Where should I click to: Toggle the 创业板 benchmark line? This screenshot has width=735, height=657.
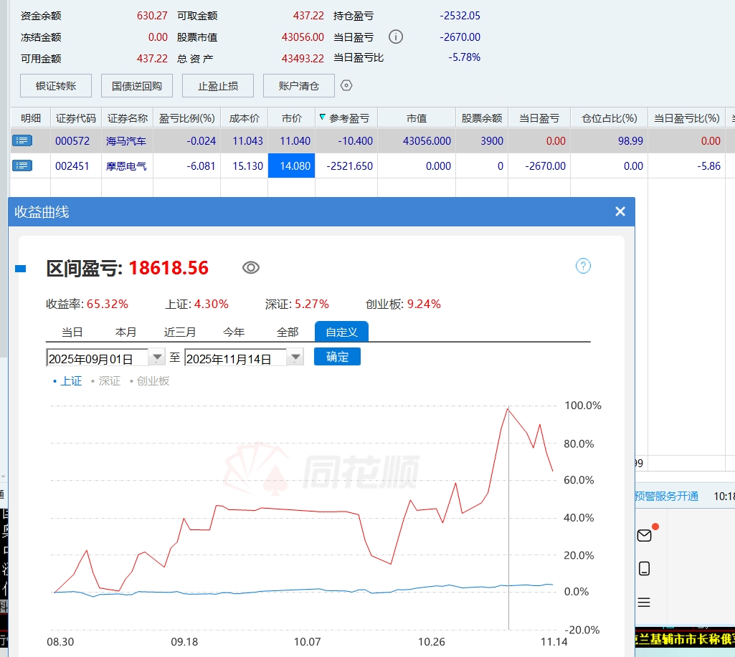(149, 380)
